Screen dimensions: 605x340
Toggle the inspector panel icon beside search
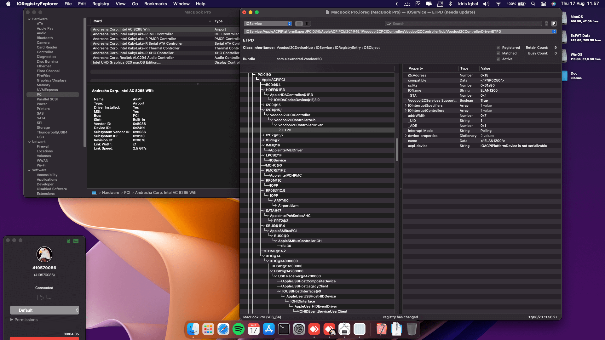[x=554, y=24]
